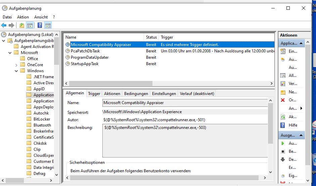
Task: Click the clock icon beside StartupAppTask
Action: click(68, 64)
